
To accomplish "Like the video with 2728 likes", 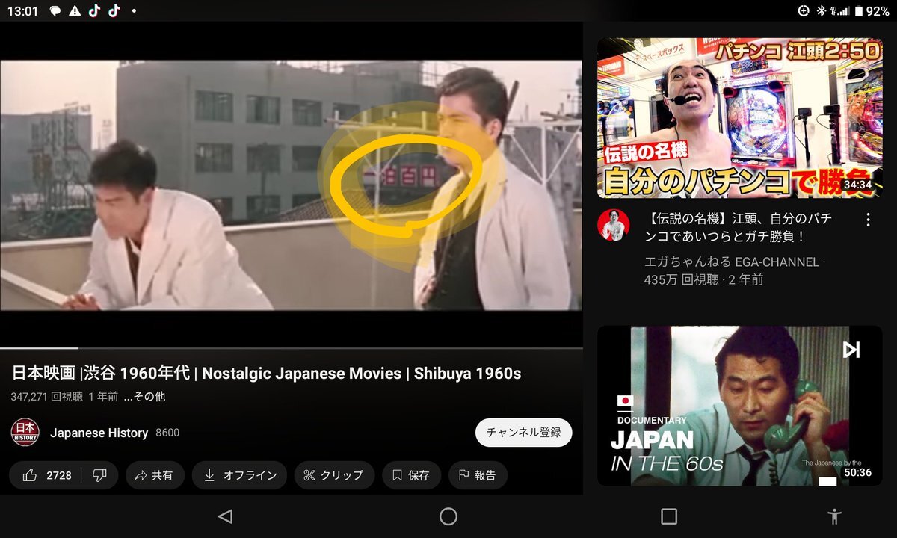I will tap(47, 475).
